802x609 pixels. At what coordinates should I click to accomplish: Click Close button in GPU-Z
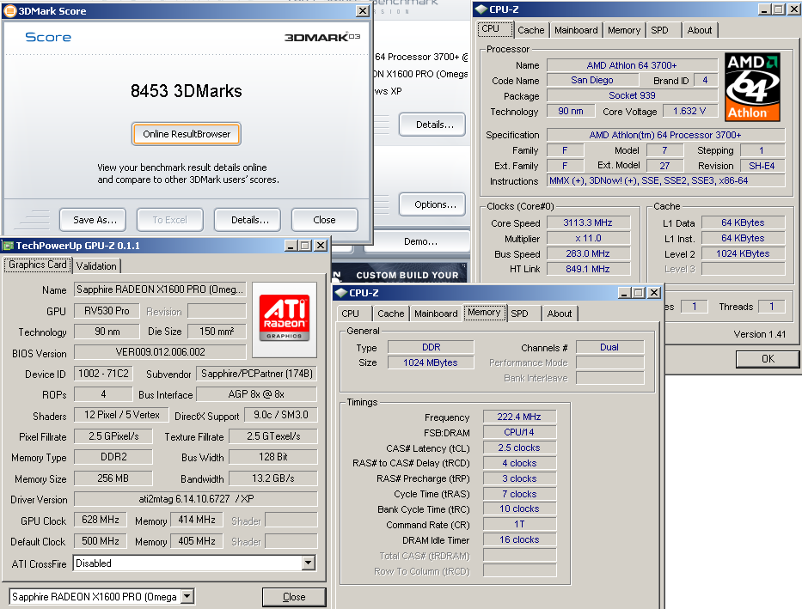click(294, 597)
